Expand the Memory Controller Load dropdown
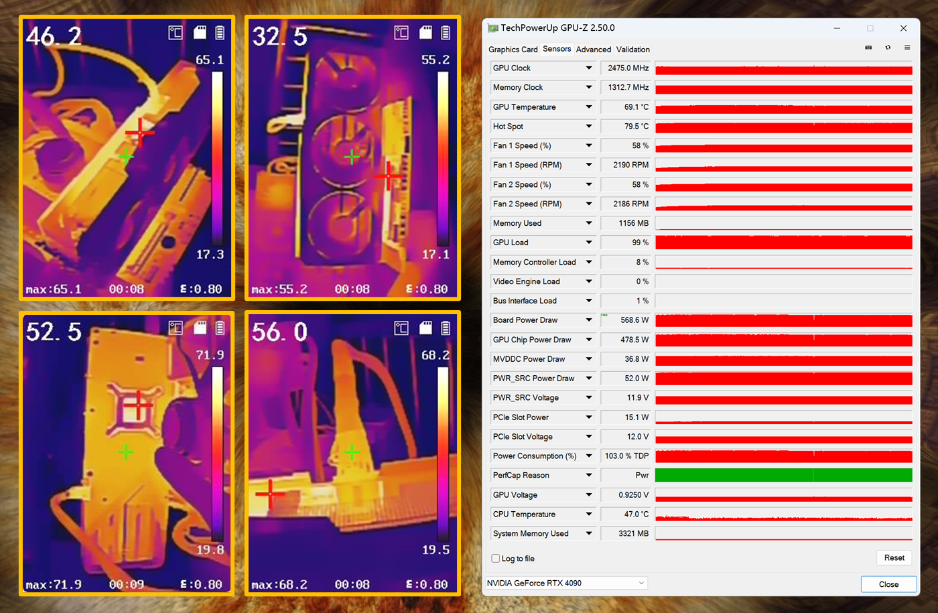938x613 pixels. click(x=589, y=263)
